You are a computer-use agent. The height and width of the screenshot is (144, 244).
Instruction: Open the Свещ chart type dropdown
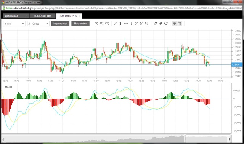point(38,24)
